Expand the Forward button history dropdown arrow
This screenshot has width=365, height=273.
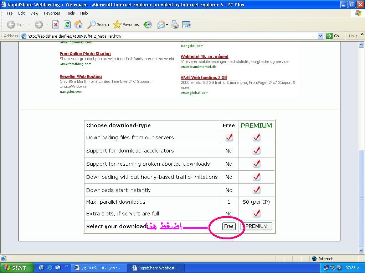point(47,25)
